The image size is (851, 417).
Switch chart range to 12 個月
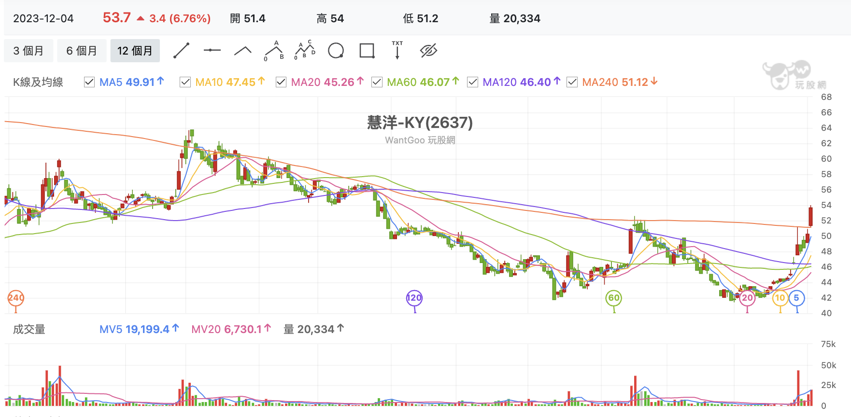tap(135, 51)
